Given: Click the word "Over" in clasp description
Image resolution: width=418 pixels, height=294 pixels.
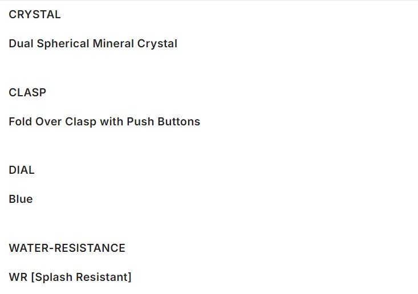Looking at the screenshot, I should [x=48, y=122].
